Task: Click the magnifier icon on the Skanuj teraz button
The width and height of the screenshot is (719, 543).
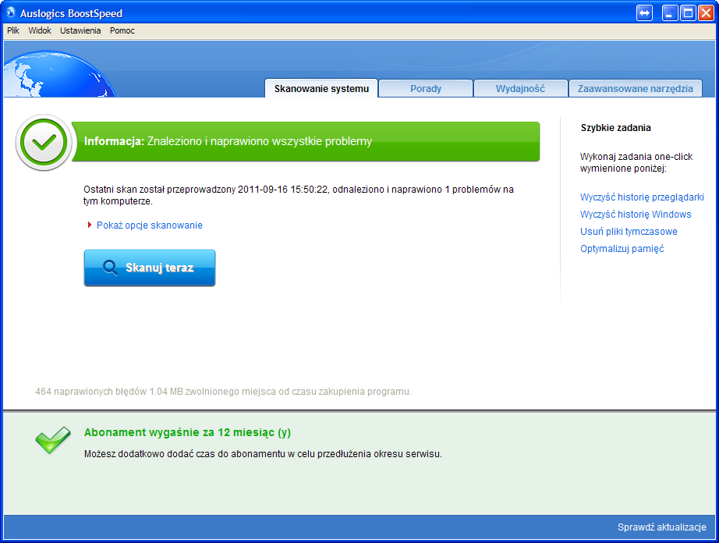Action: 110,268
